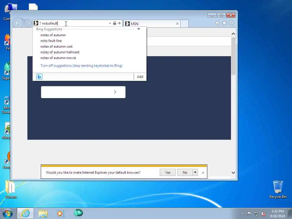This screenshot has height=219, width=292.
Task: Collapse the Bing Suggestions chevron
Action: pos(139,29)
